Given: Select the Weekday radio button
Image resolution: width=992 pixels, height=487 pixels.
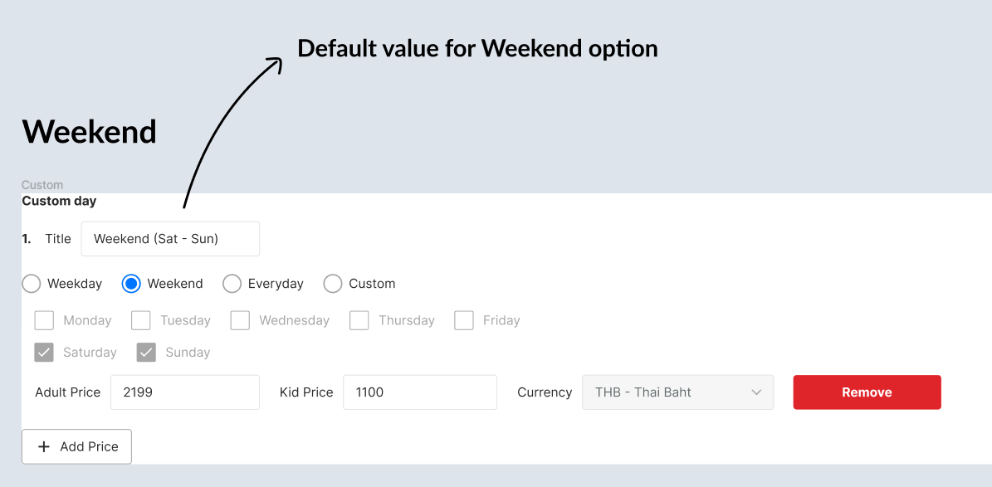Looking at the screenshot, I should [x=31, y=284].
